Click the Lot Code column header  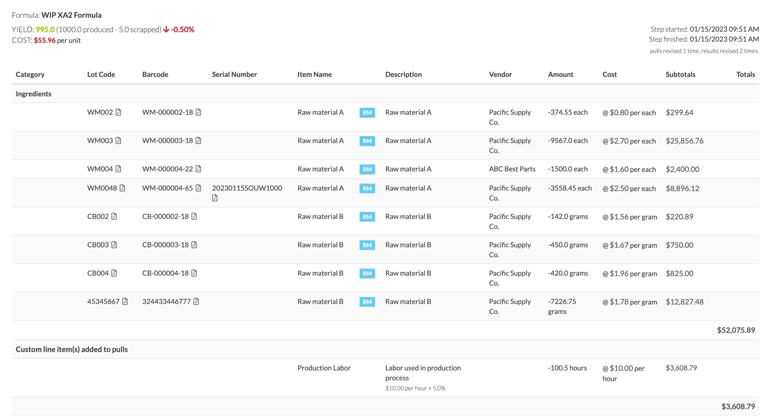101,74
